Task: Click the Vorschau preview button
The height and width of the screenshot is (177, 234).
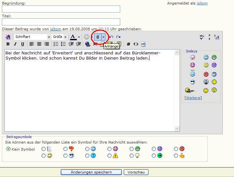Action: [136, 172]
